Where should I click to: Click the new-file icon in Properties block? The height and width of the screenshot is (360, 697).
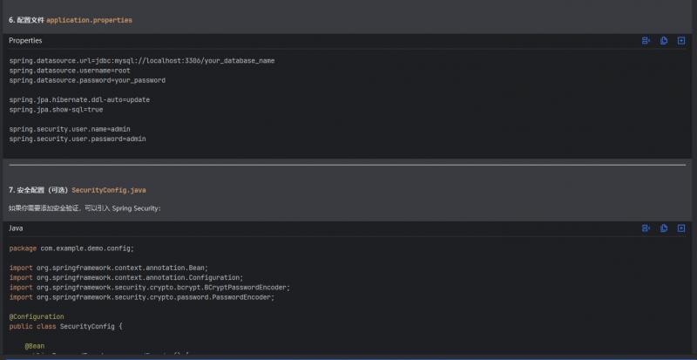(x=680, y=41)
